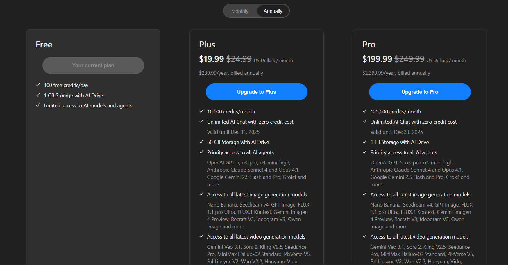Select the Annually billing option
This screenshot has height=265, width=508.
click(x=273, y=11)
